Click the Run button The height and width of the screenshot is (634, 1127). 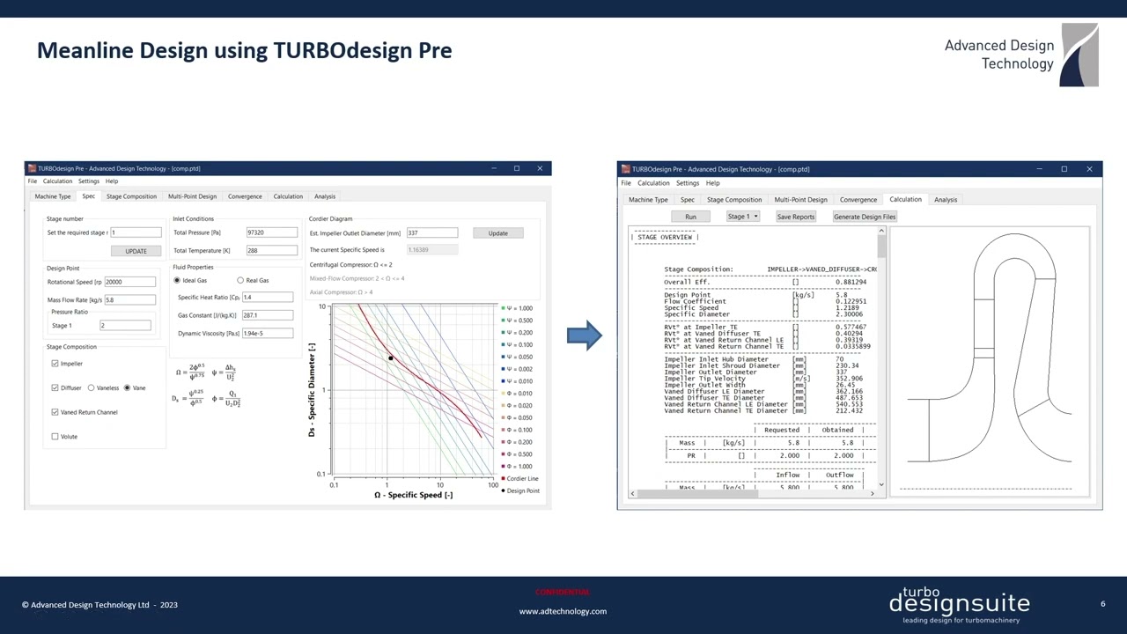pyautogui.click(x=690, y=217)
